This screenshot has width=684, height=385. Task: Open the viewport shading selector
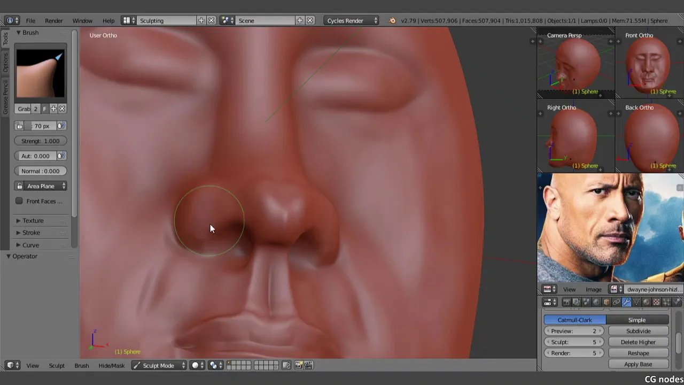(198, 365)
